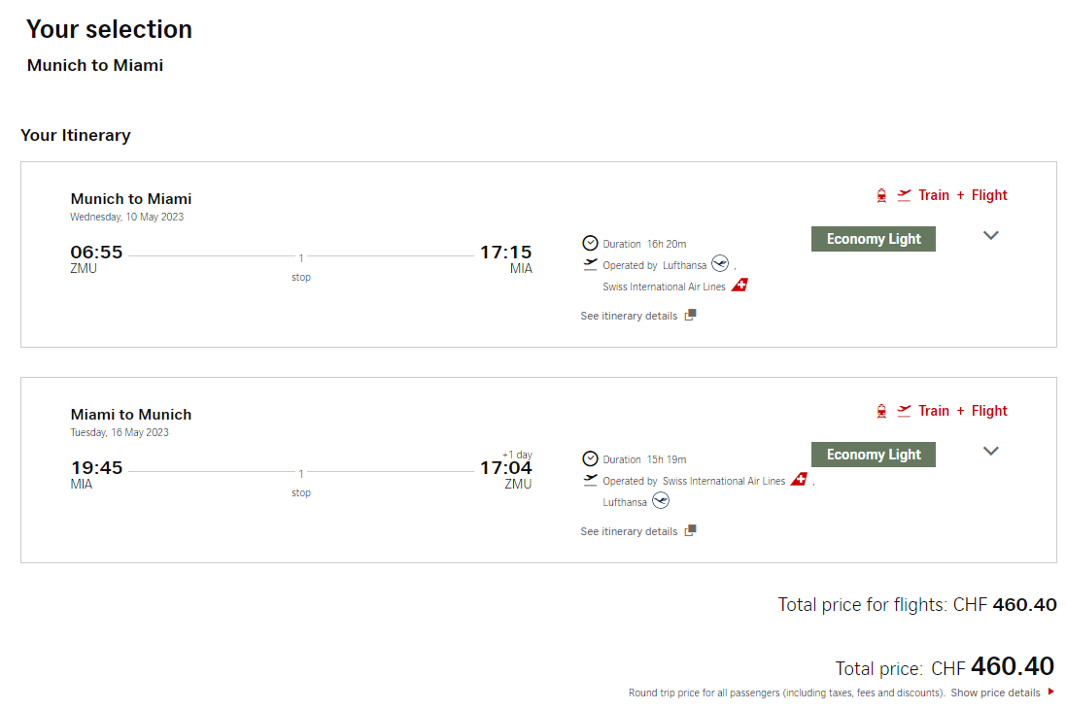
Task: Click the Train + Flight label on the return flight
Action: 962,411
